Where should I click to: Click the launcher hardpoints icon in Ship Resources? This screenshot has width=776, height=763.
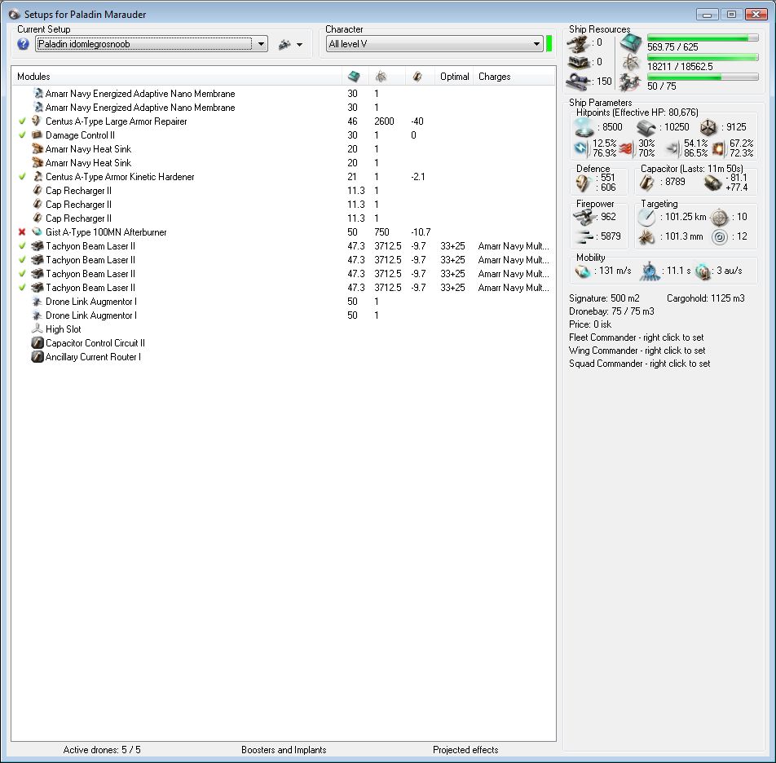(578, 62)
